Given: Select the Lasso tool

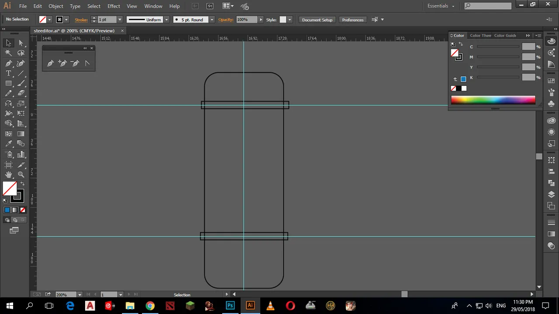Looking at the screenshot, I should pos(21,53).
